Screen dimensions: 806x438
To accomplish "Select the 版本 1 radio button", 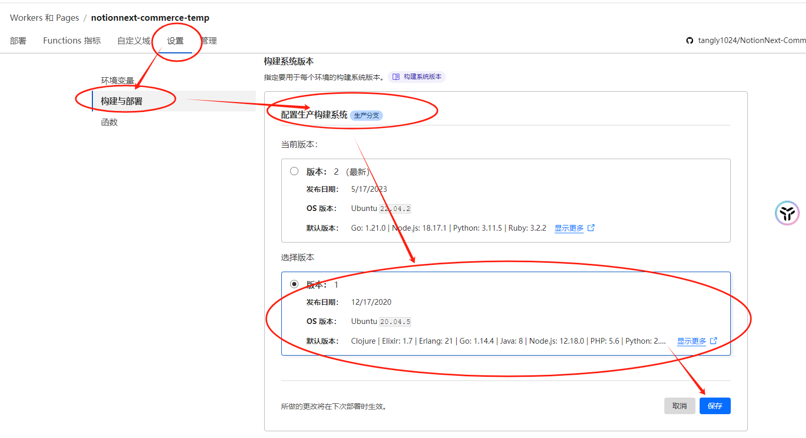I will click(294, 284).
